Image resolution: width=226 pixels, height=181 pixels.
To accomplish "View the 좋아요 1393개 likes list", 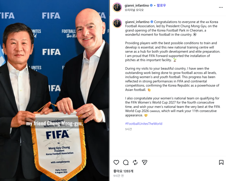I will click(123, 171).
